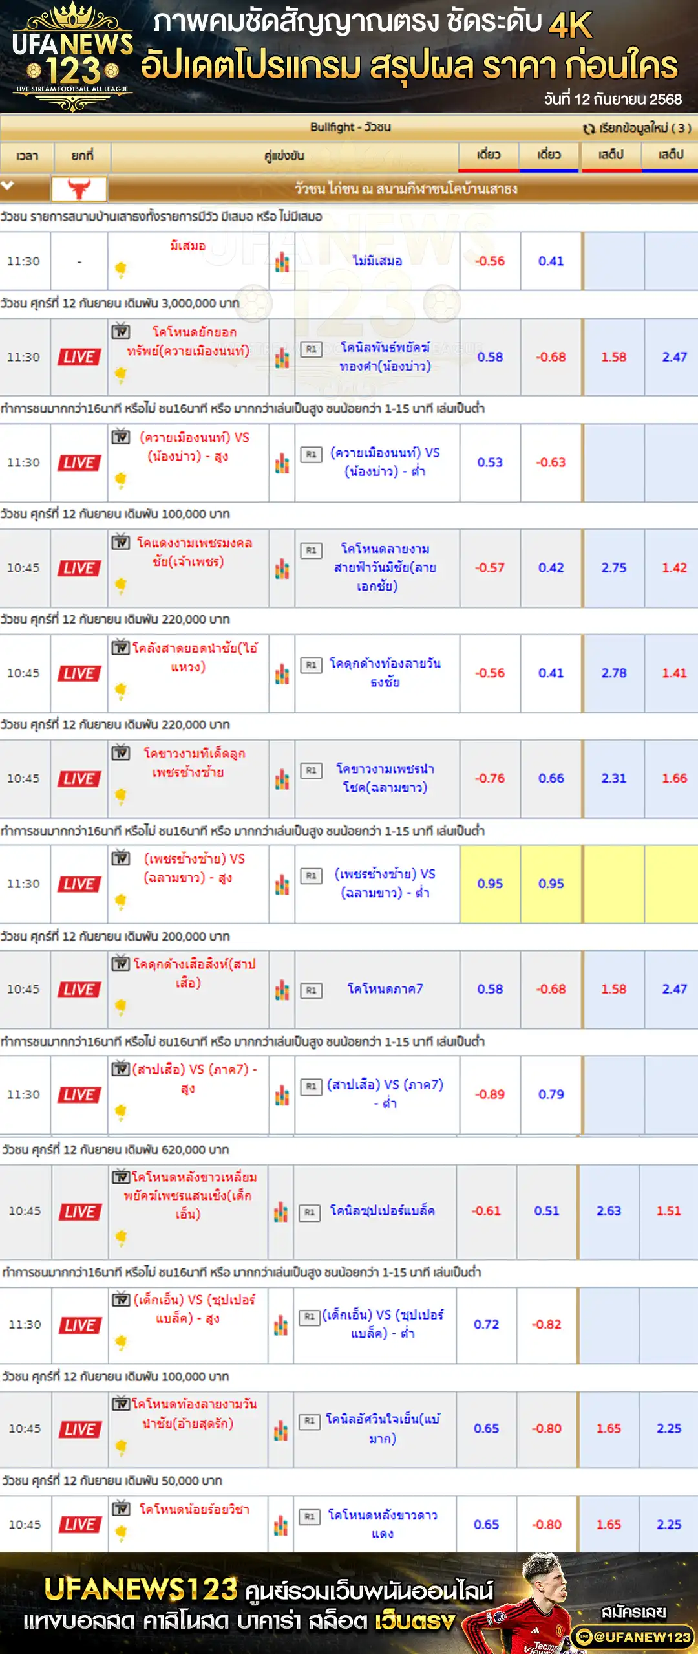Click team name โคนิลซุปเปอร์แบล็ค

383,1211
